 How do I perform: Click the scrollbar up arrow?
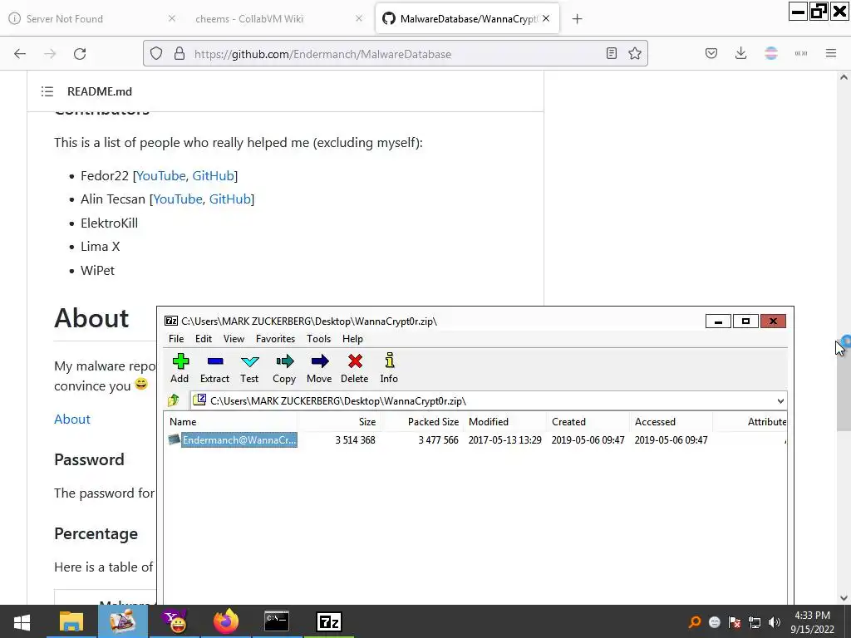coord(844,77)
